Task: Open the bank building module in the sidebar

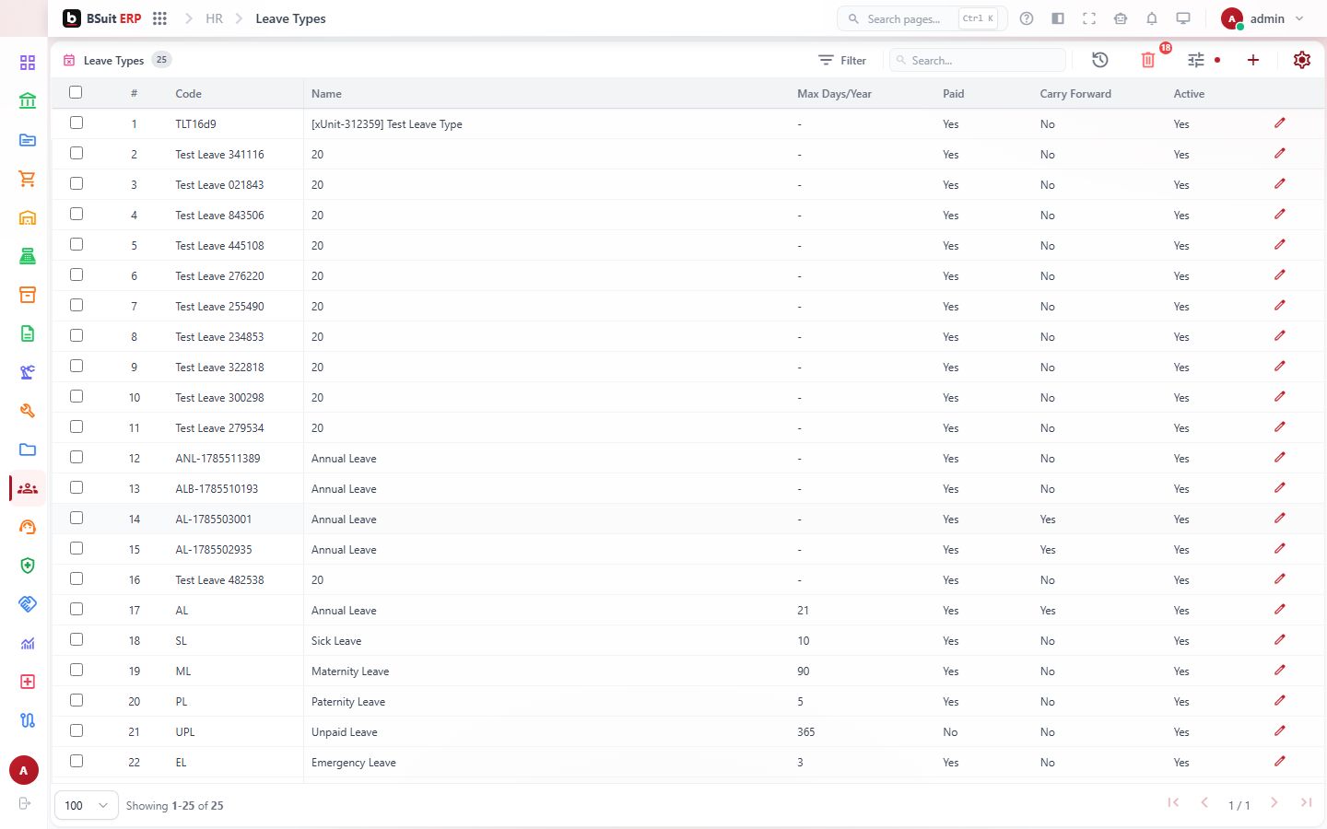Action: [x=28, y=101]
